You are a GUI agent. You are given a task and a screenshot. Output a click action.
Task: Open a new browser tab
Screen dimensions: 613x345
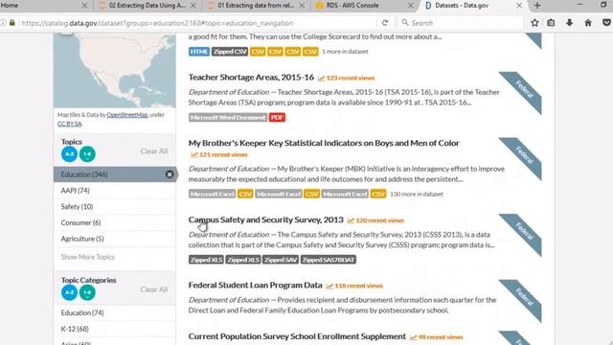(x=537, y=6)
